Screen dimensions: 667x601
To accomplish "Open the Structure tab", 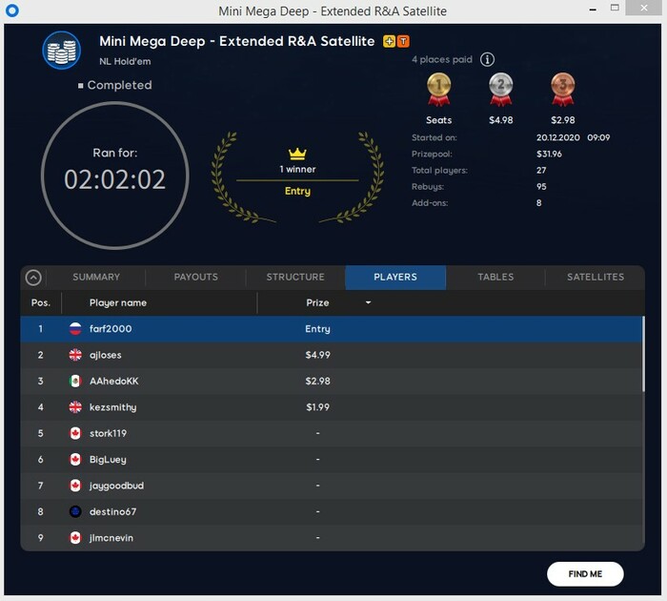I will pyautogui.click(x=295, y=278).
